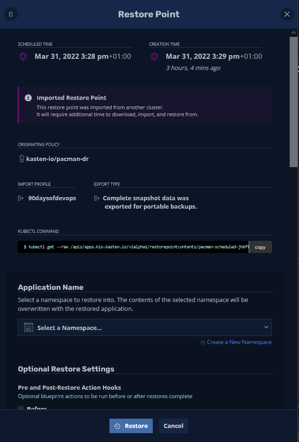The height and width of the screenshot is (442, 299).
Task: Click the kubectl command text box
Action: point(133,247)
